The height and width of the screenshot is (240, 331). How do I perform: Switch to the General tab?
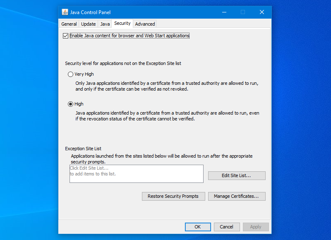click(x=69, y=24)
